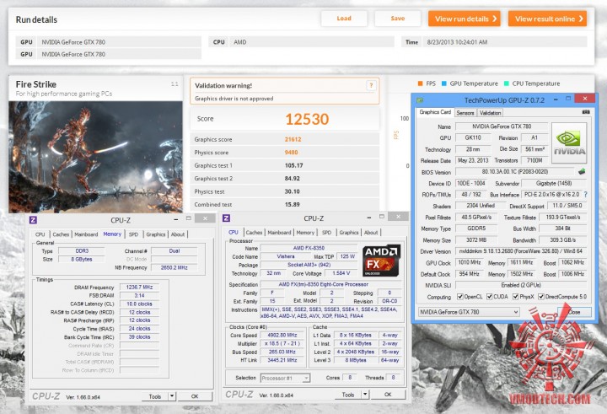This screenshot has height=414, width=607.
Task: Select the Graphics Card tab in GPU-Z
Action: coord(435,112)
